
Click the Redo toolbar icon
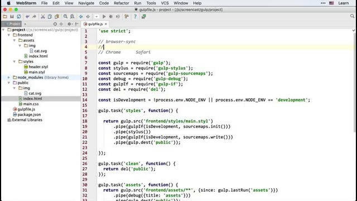tap(34, 17)
